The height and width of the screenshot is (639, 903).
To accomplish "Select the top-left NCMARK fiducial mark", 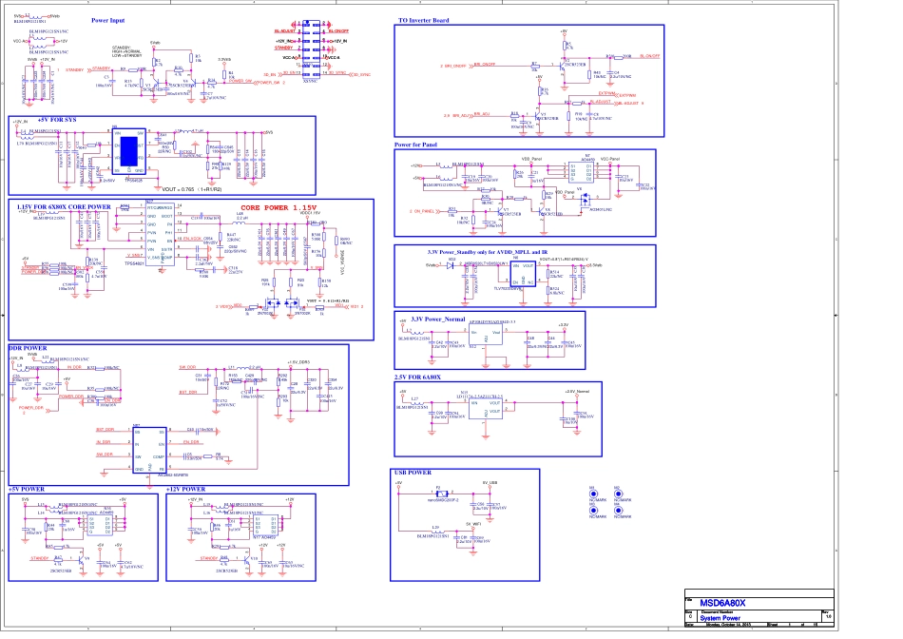I will 592,494.
